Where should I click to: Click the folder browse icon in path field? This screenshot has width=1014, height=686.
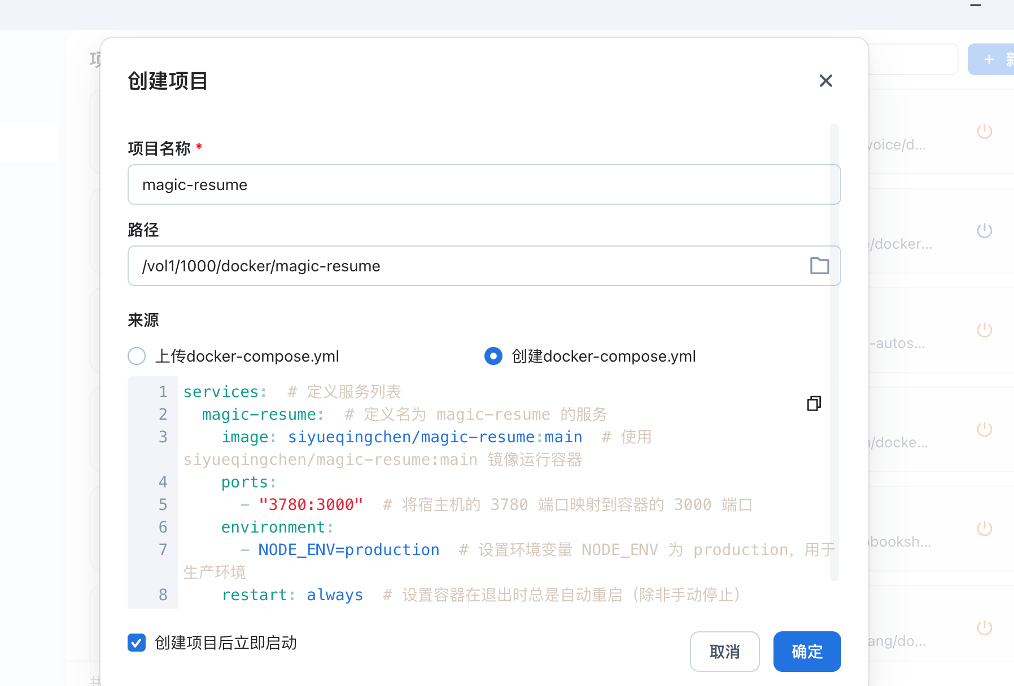click(x=819, y=266)
